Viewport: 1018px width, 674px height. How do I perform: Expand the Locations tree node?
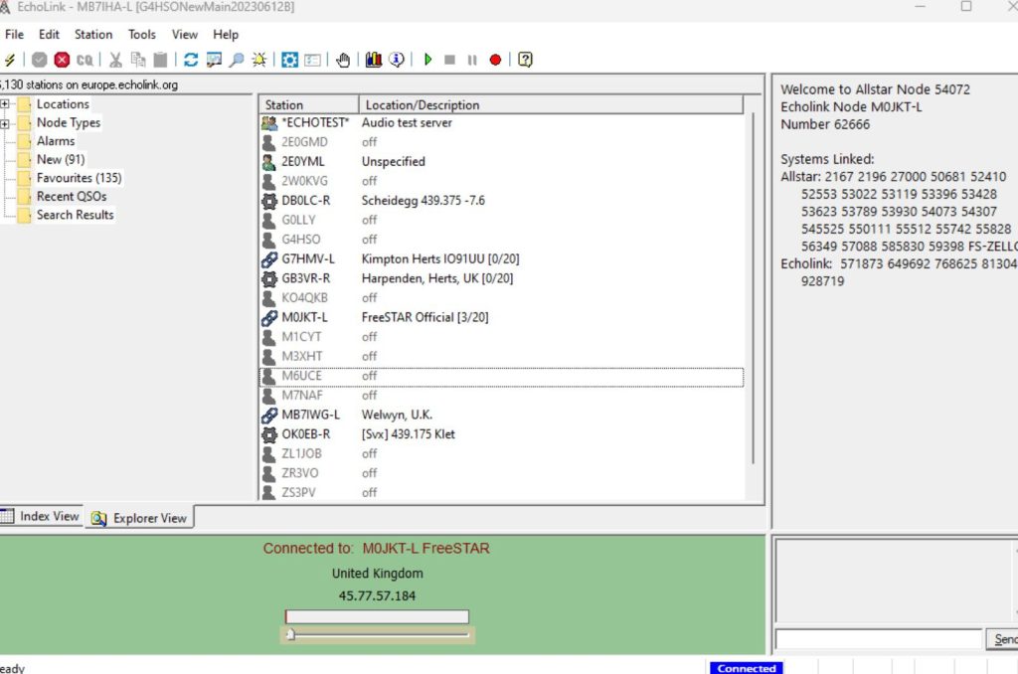click(5, 104)
